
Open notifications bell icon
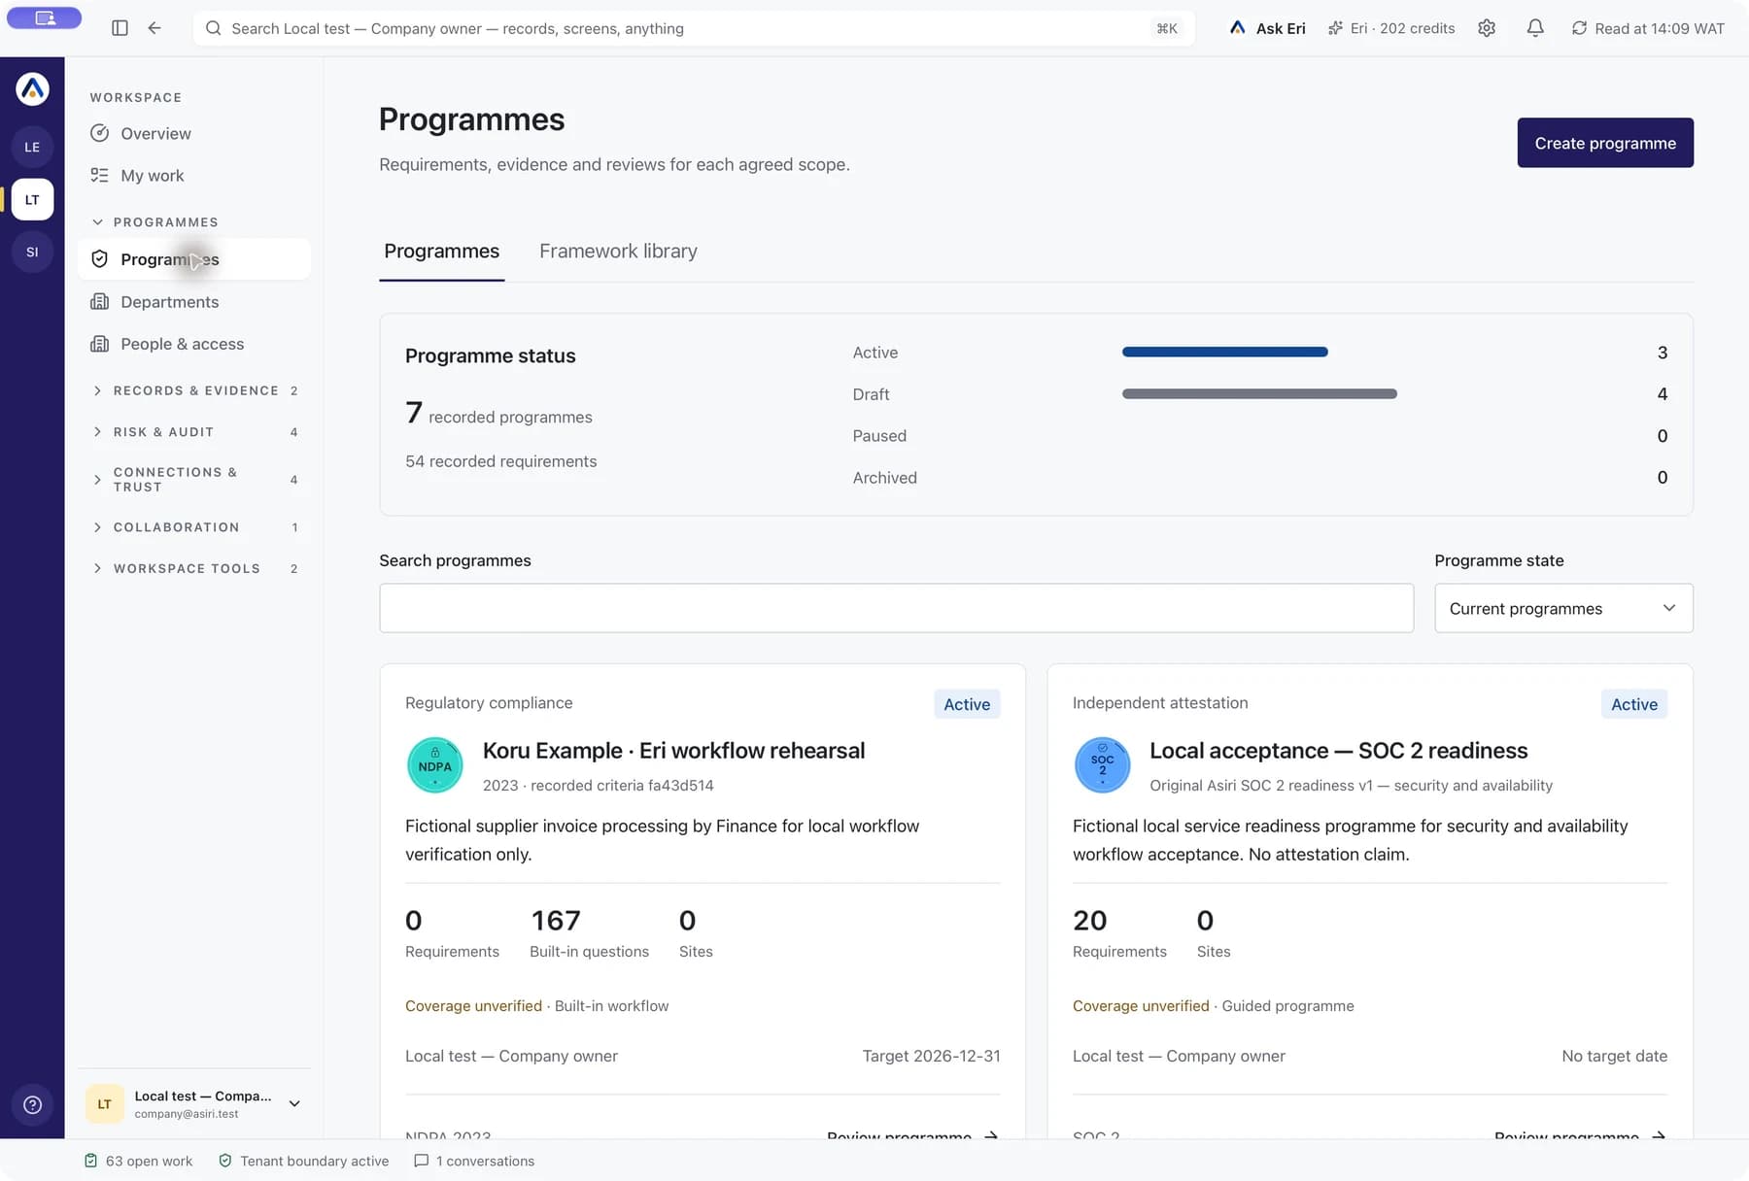click(x=1535, y=28)
